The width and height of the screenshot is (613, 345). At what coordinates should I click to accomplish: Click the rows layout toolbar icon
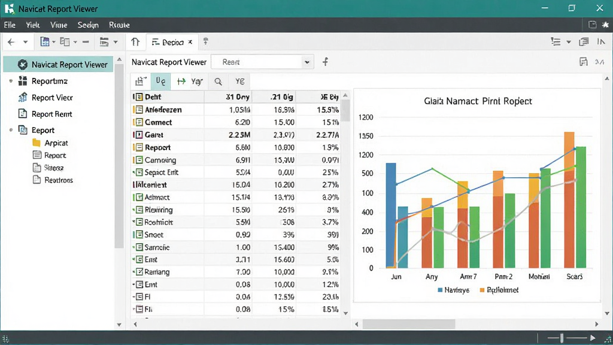click(x=104, y=42)
